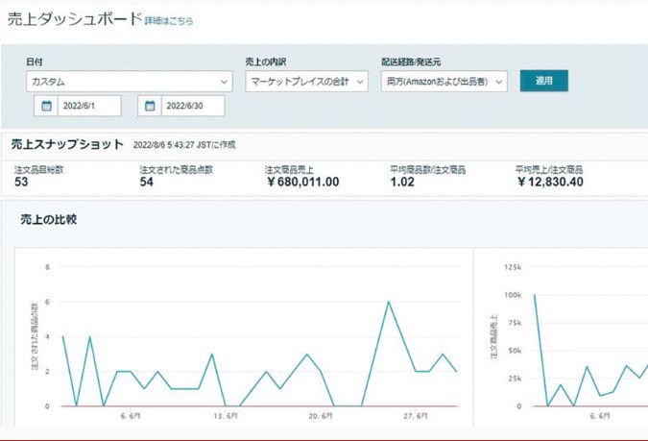Open the 詳細はこちら link
The image size is (648, 441).
[x=169, y=21]
